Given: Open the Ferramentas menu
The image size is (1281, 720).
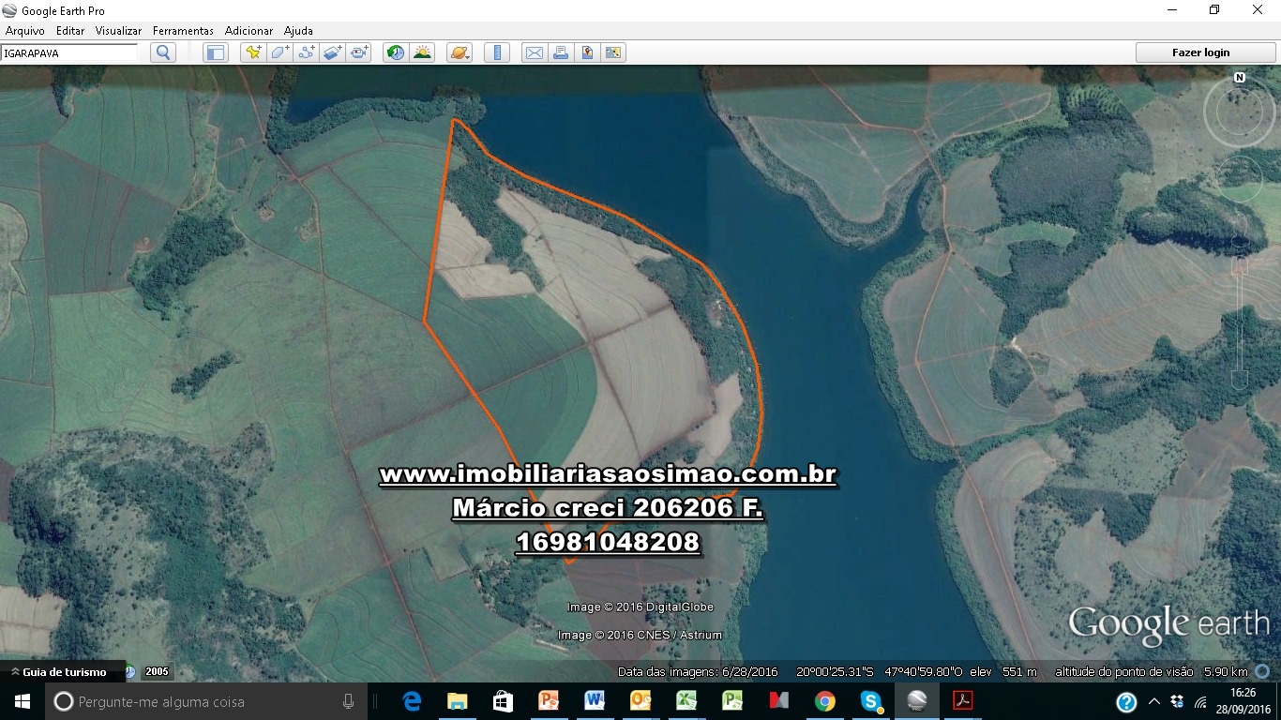Looking at the screenshot, I should tap(183, 31).
